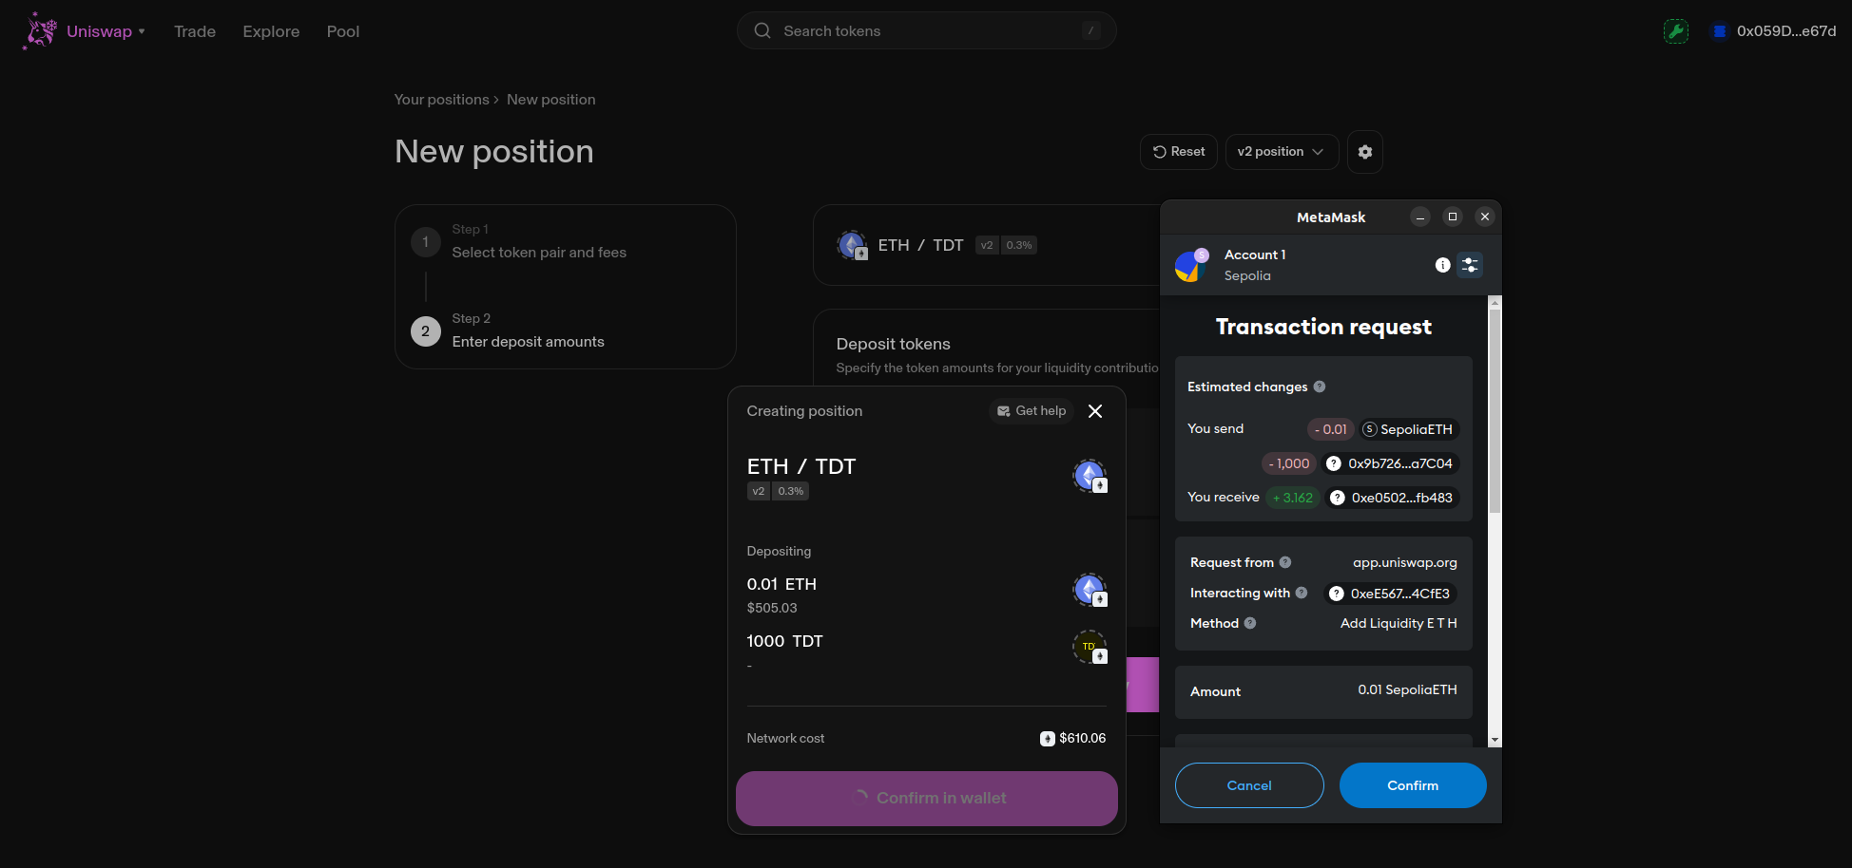Show Interacting with help icon
The height and width of the screenshot is (868, 1852).
point(1302,593)
